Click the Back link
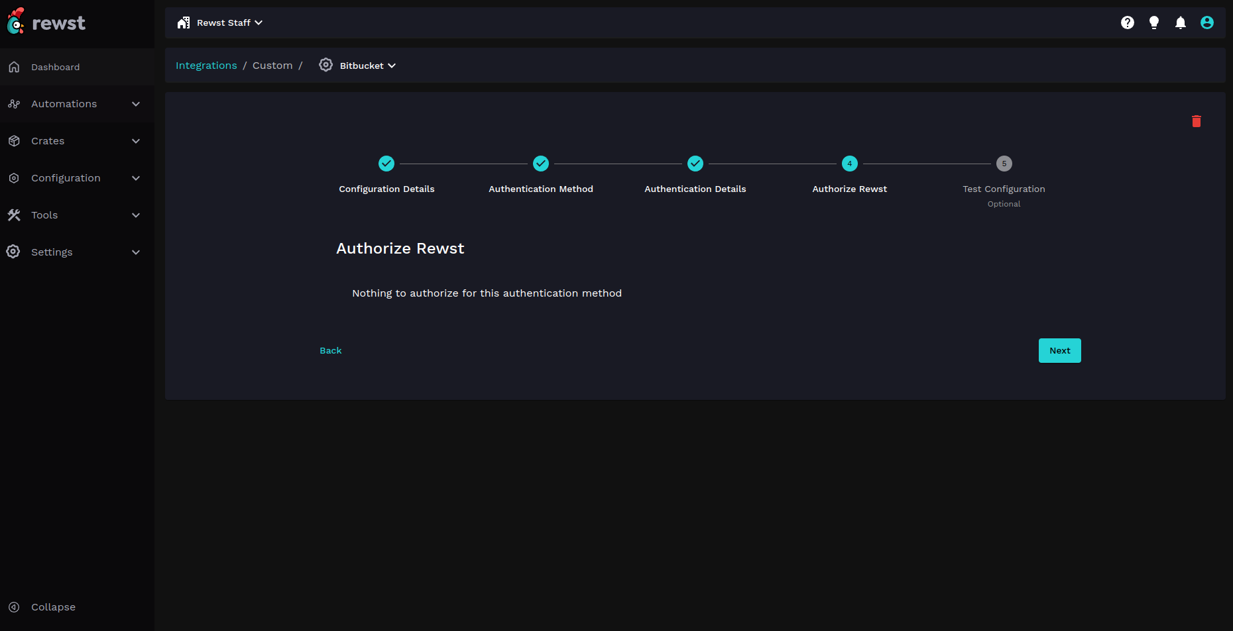Viewport: 1233px width, 631px height. (x=330, y=351)
